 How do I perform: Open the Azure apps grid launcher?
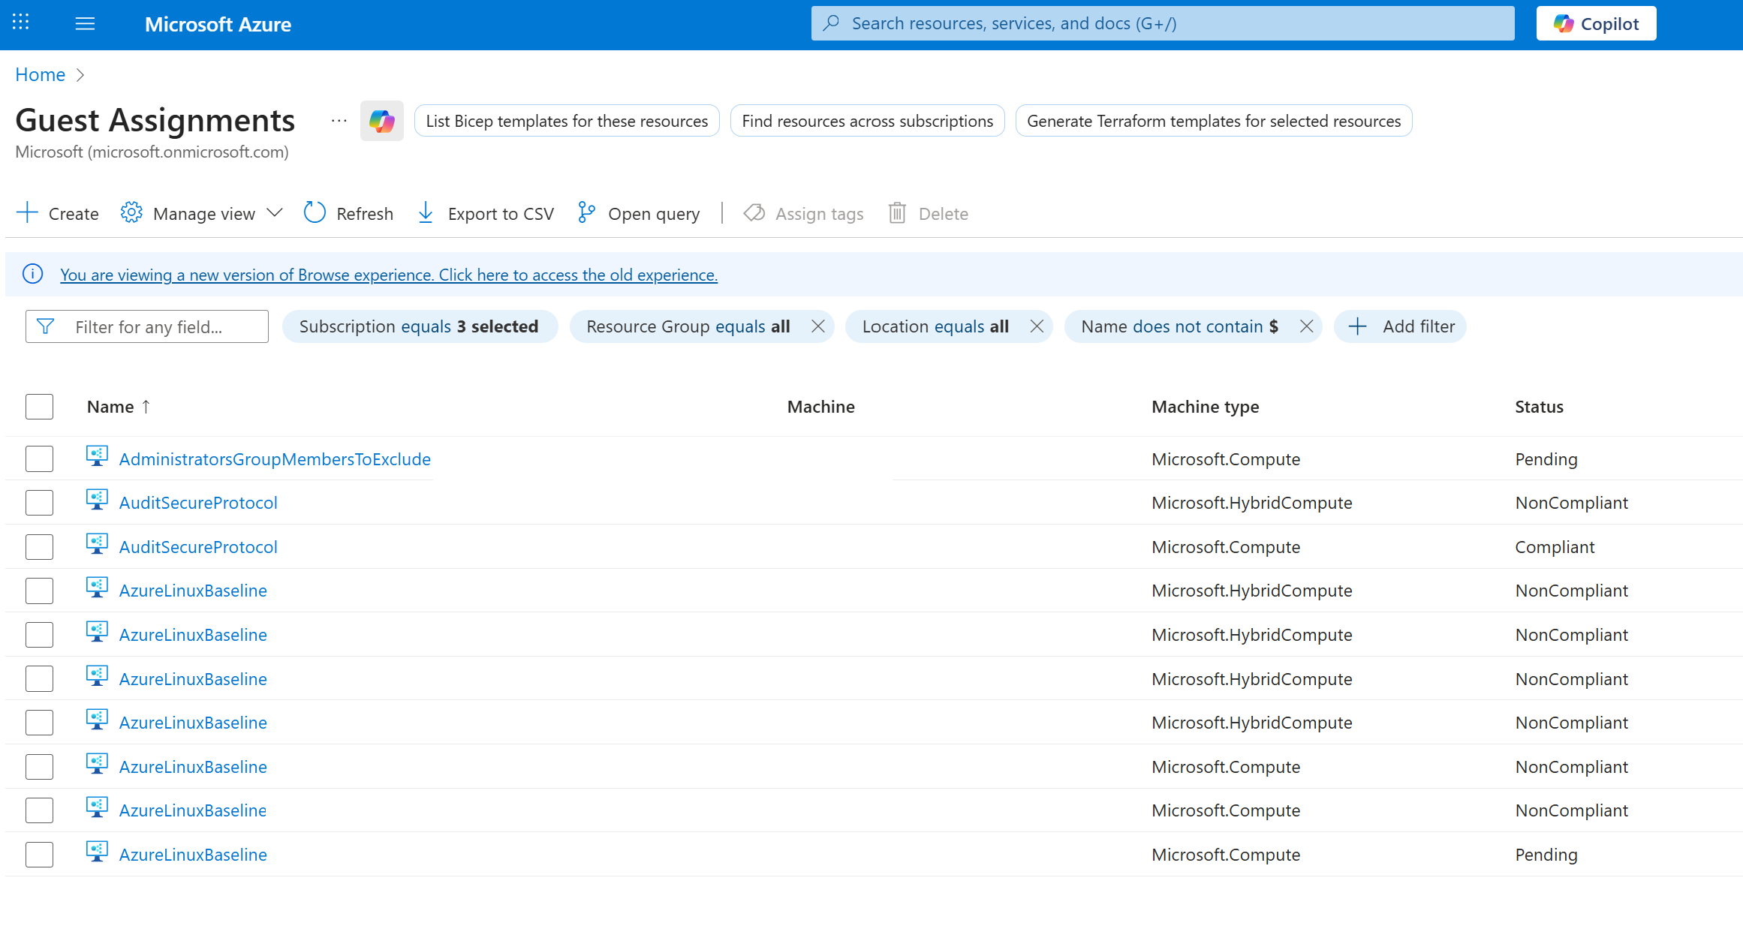(21, 23)
